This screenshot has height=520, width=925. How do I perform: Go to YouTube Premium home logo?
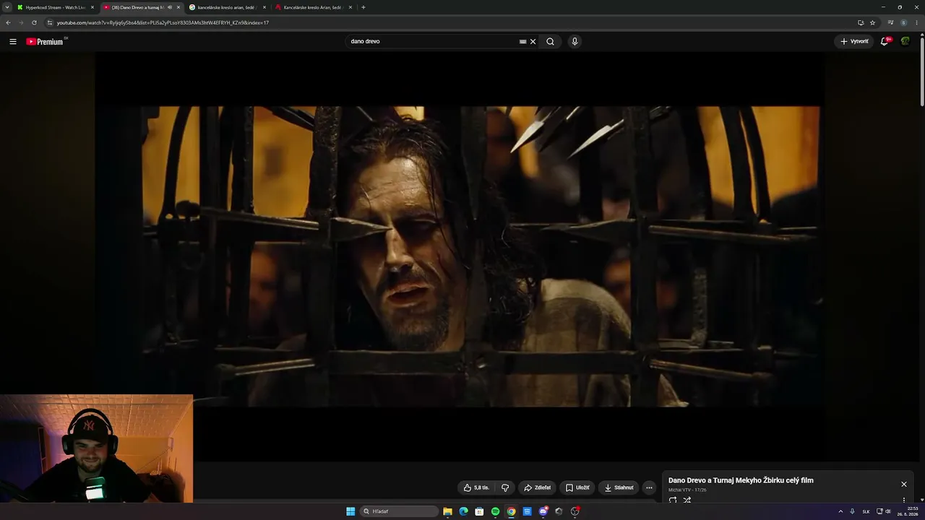[46, 41]
